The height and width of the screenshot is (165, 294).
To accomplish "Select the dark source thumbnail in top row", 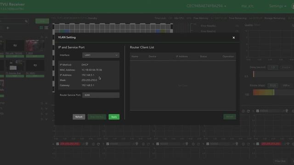I will [15, 45].
